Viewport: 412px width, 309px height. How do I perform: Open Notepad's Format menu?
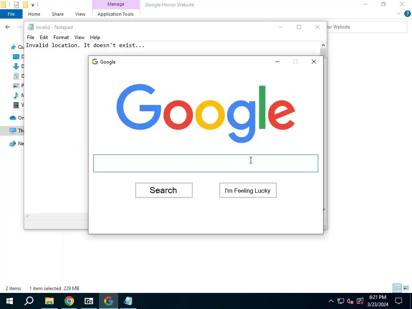click(61, 37)
